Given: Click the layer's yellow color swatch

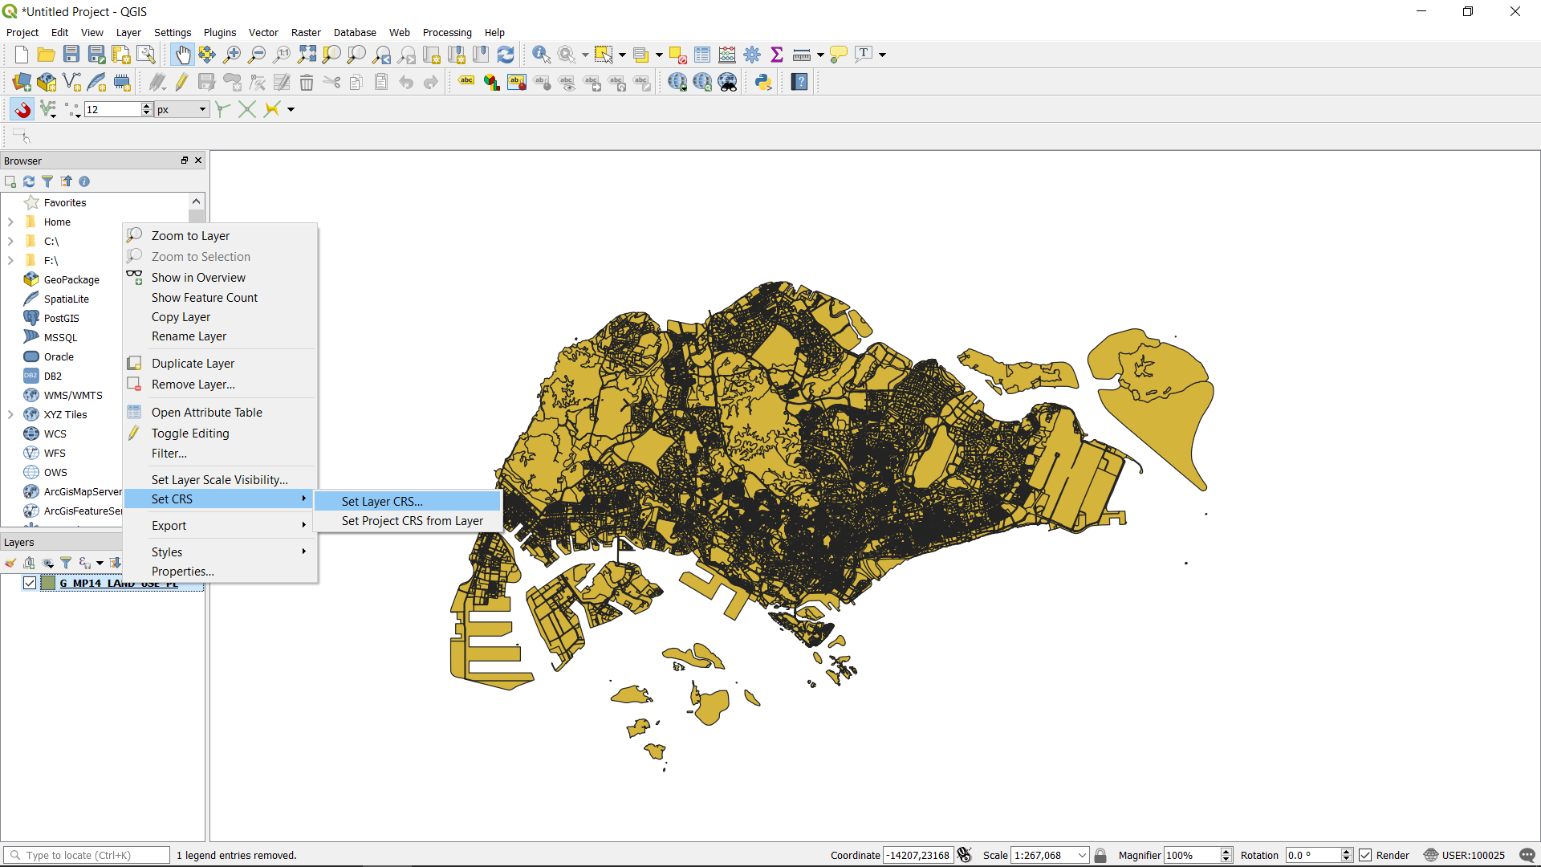Looking at the screenshot, I should tap(48, 583).
